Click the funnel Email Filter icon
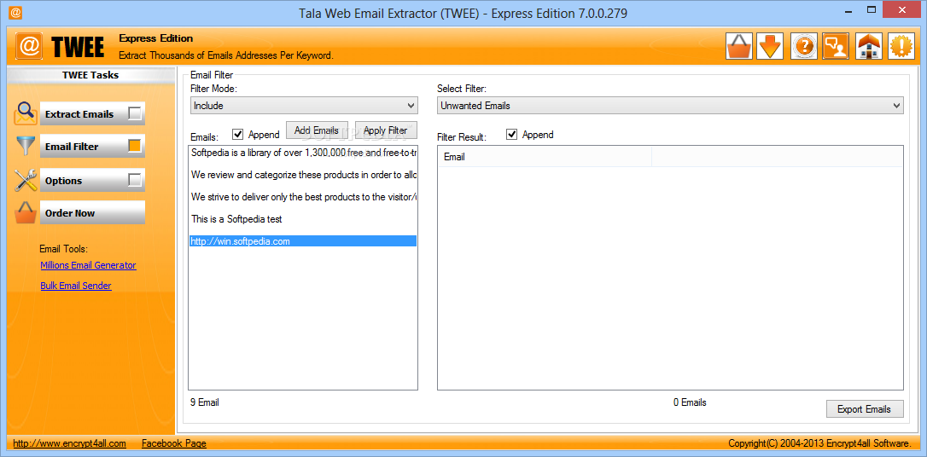Screen dimensions: 927x457 (26, 147)
